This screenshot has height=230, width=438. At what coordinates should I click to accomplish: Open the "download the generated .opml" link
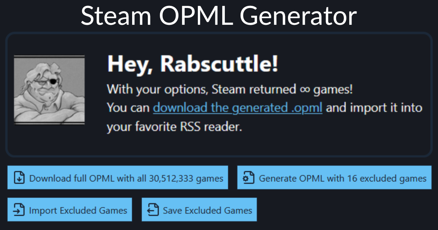pos(237,107)
